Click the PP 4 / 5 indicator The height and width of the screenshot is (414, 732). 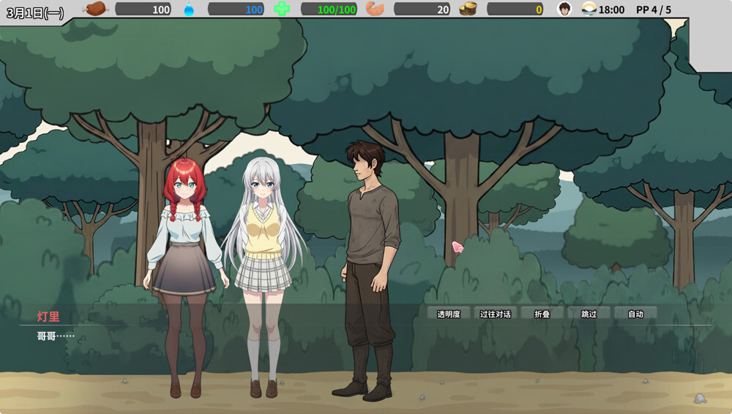point(654,10)
